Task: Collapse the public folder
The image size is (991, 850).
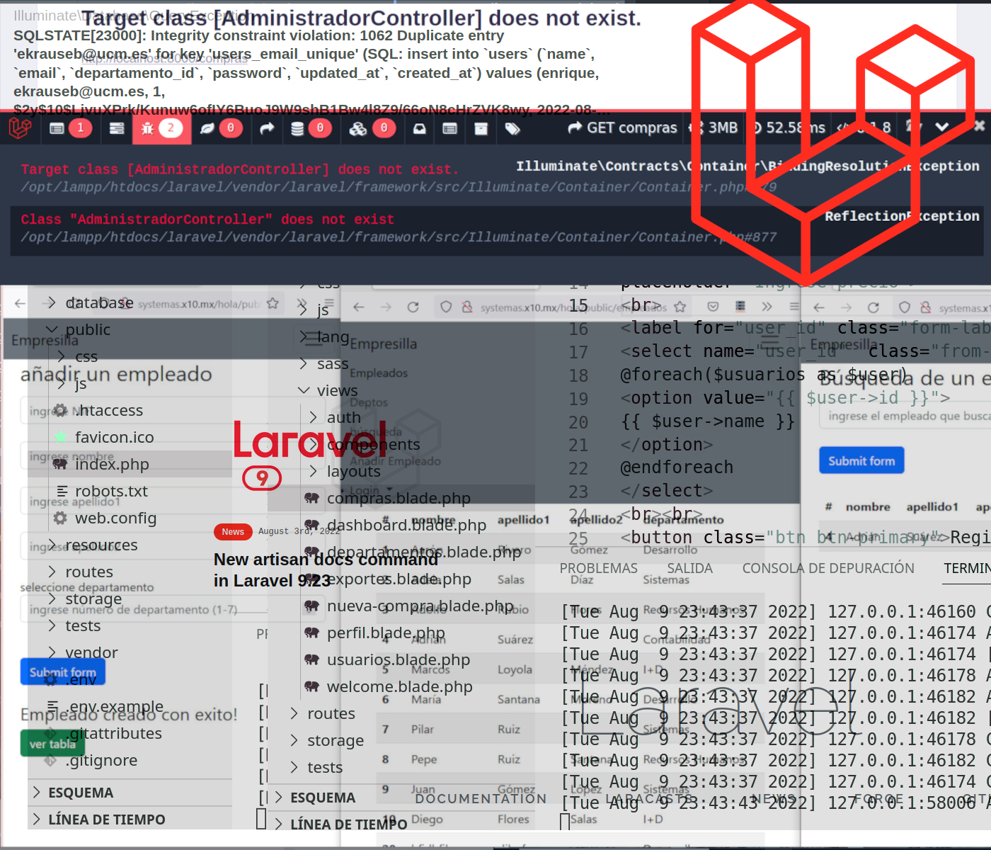Action: [x=52, y=329]
